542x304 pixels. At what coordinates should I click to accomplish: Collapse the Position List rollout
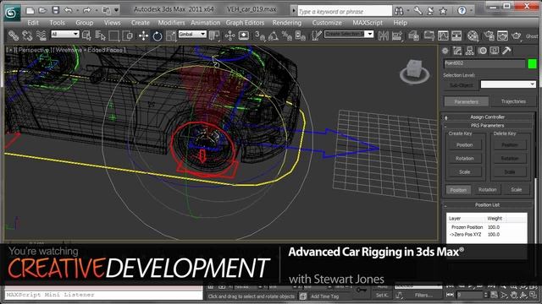488,204
